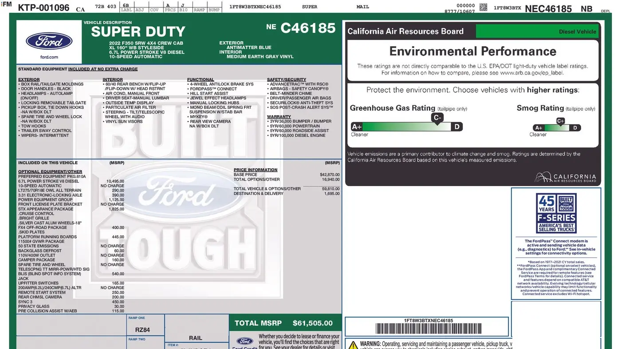Click the QR code in the top header
The image size is (621, 349).
(x=483, y=7)
